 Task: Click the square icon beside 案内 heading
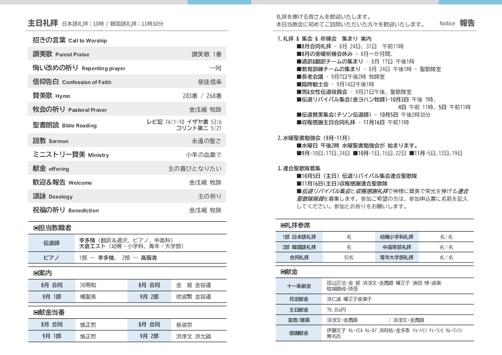(36, 273)
